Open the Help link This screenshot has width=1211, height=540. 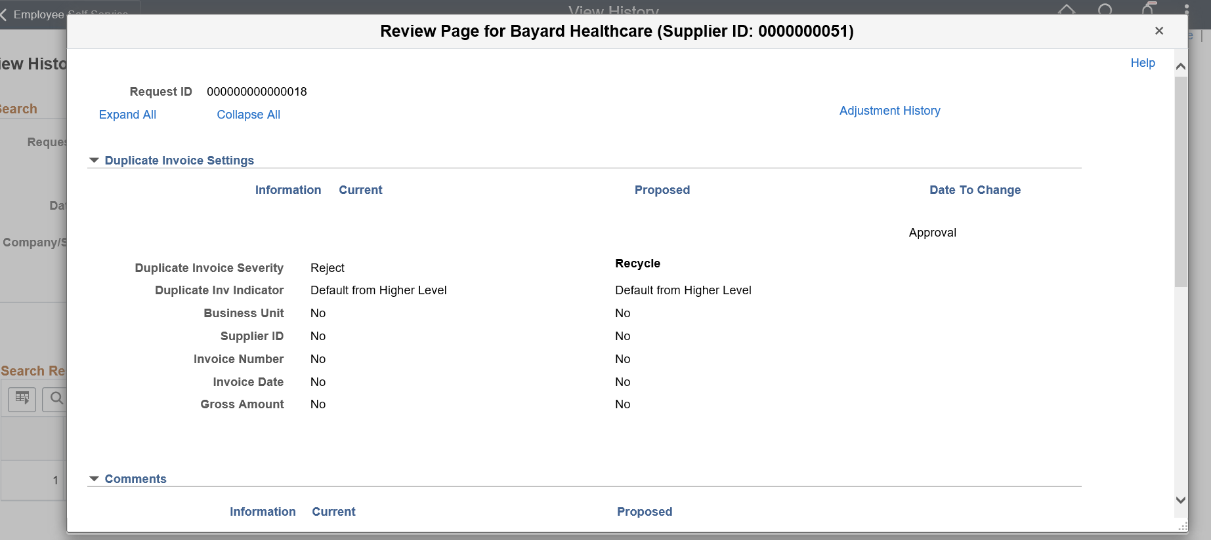tap(1143, 63)
